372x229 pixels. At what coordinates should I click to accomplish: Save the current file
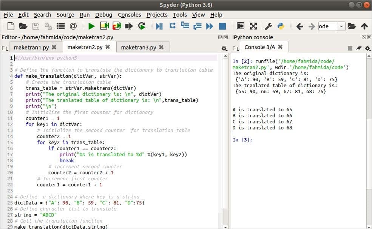[35, 26]
